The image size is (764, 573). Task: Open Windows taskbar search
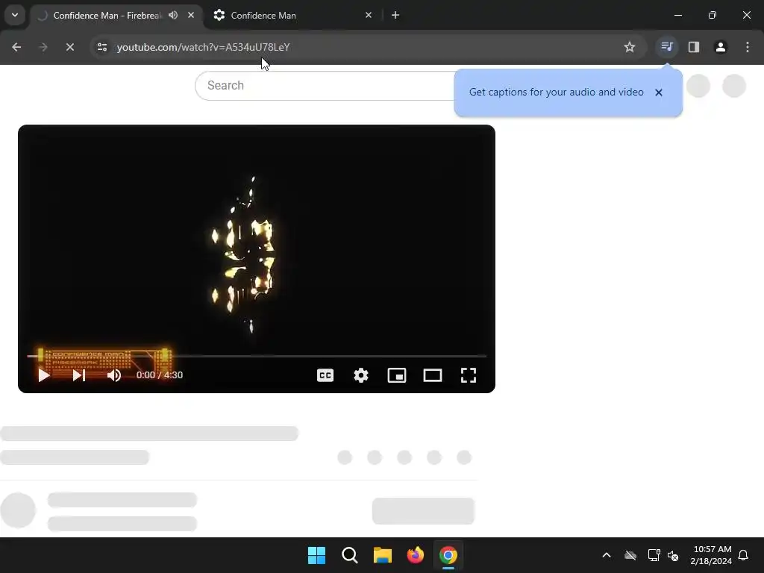pos(350,555)
